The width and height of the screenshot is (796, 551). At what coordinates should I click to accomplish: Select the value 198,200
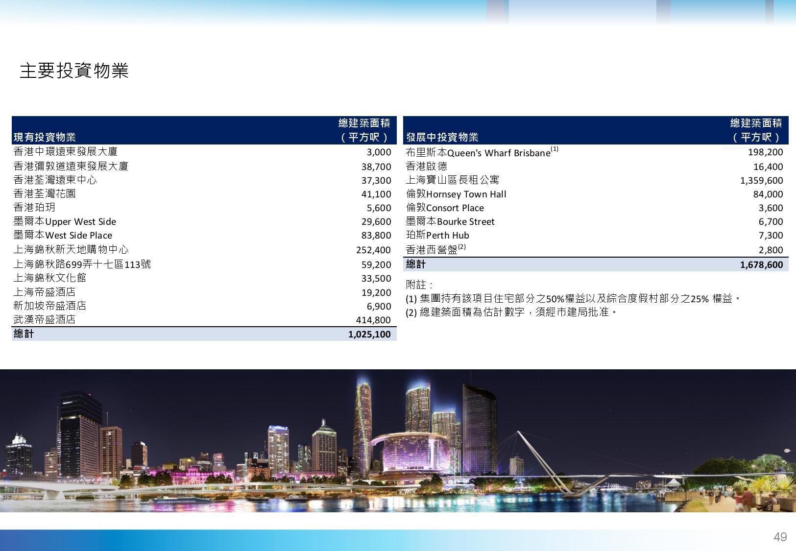point(766,152)
